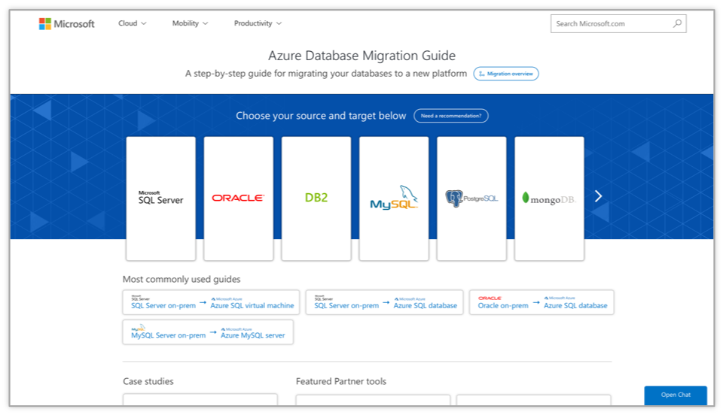Select the Microsoft SQL Server card
723x415 pixels.
161,198
